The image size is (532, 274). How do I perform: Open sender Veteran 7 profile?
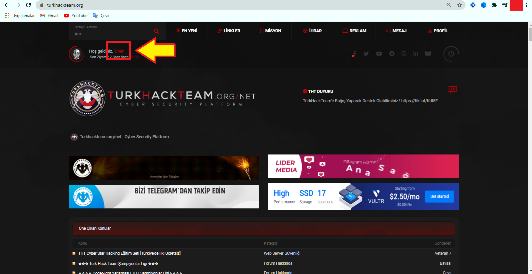443,253
